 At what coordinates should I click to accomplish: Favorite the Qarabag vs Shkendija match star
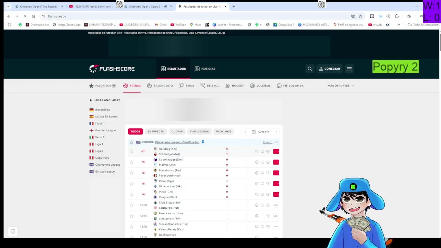[x=131, y=152]
